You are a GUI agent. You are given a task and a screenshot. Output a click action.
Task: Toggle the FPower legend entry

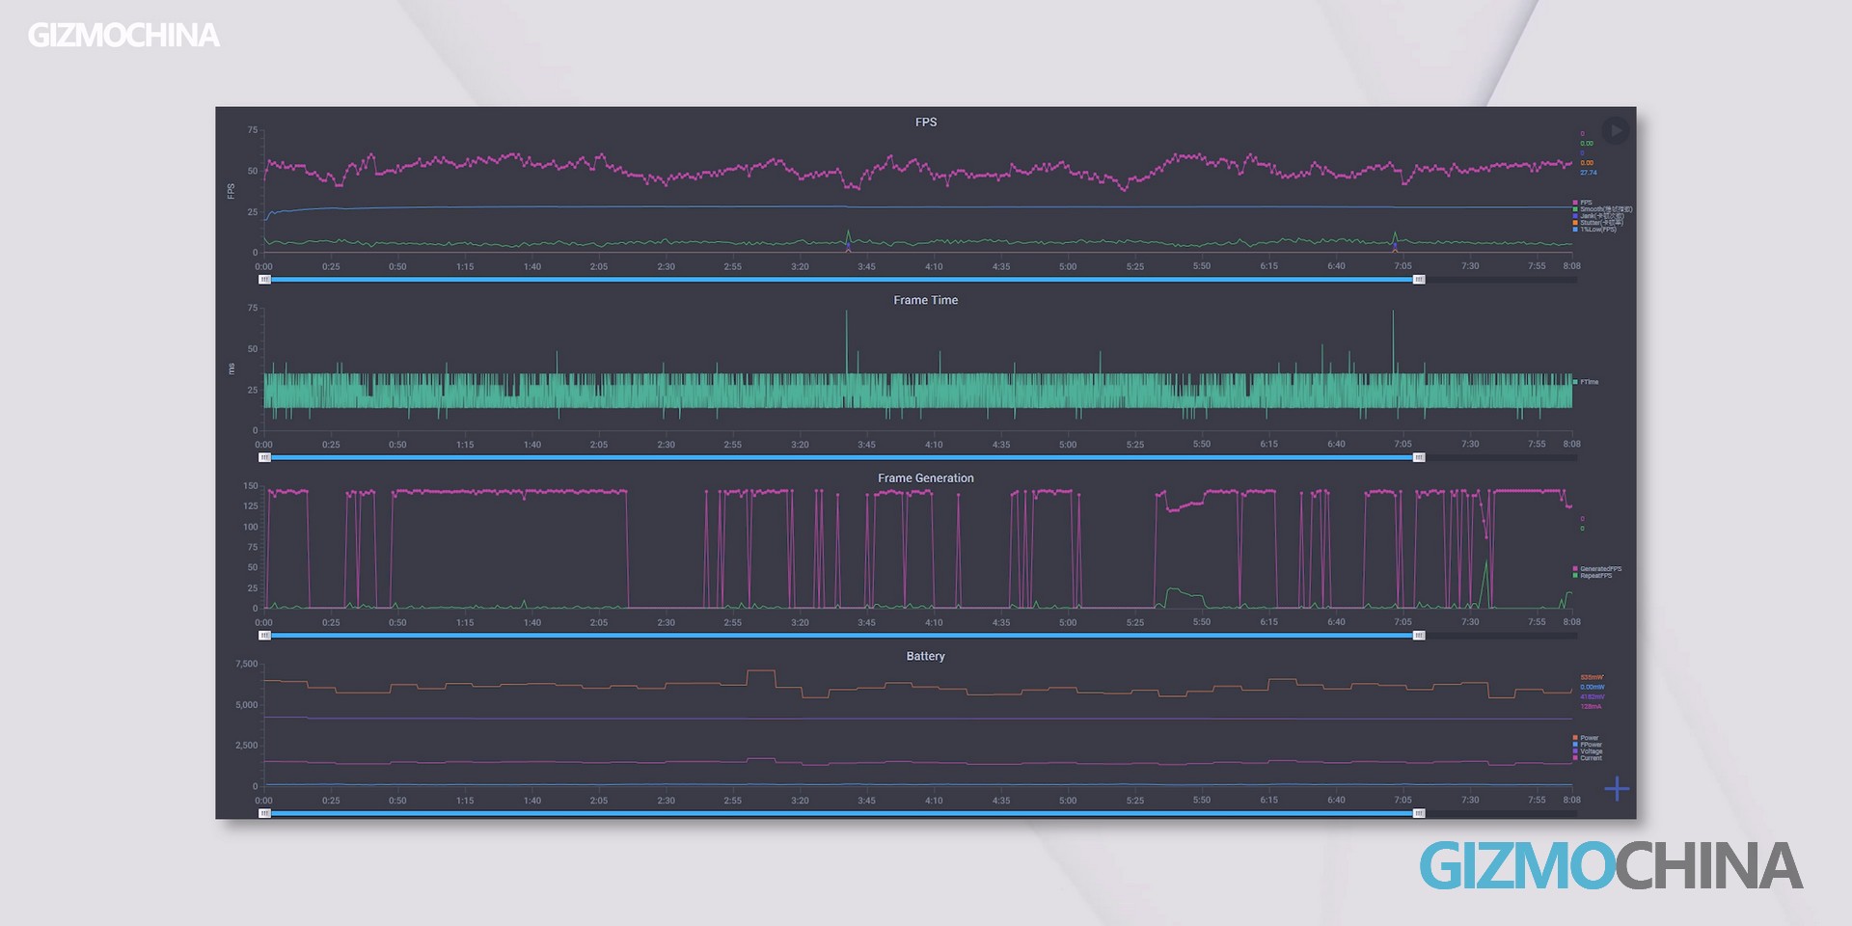pos(1590,745)
